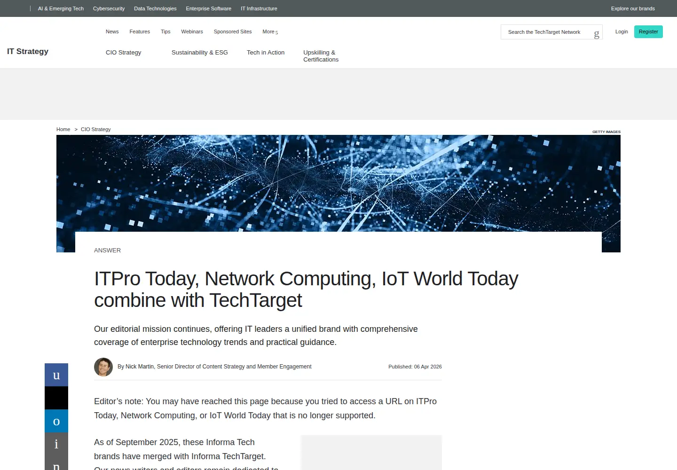This screenshot has width=677, height=470.
Task: View the Webinars tab
Action: (192, 32)
